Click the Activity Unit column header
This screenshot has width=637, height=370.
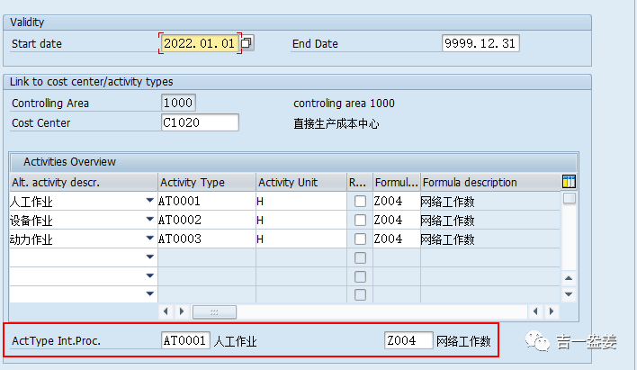[x=301, y=182]
